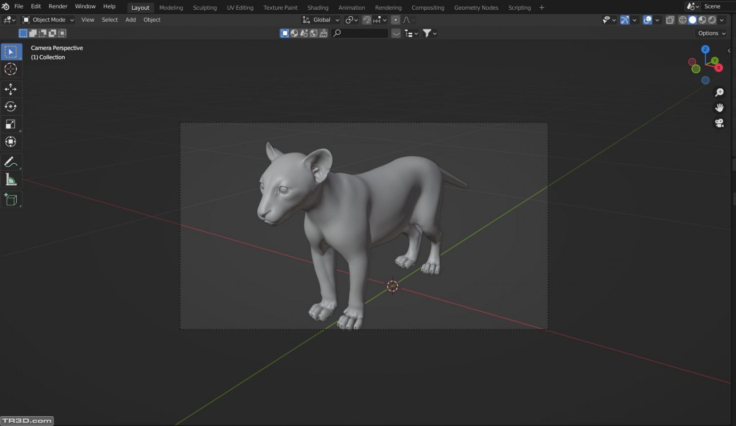Open the Render menu

[x=58, y=6]
